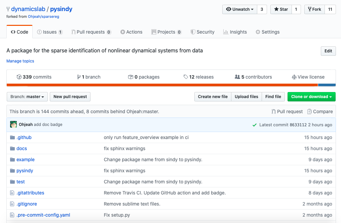Image resolution: width=341 pixels, height=223 pixels.
Task: Click the Compare link text
Action: pos(323,111)
